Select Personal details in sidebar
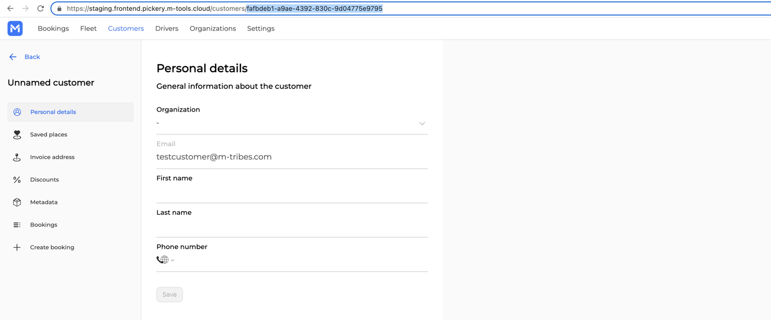This screenshot has height=320, width=771. coord(71,112)
